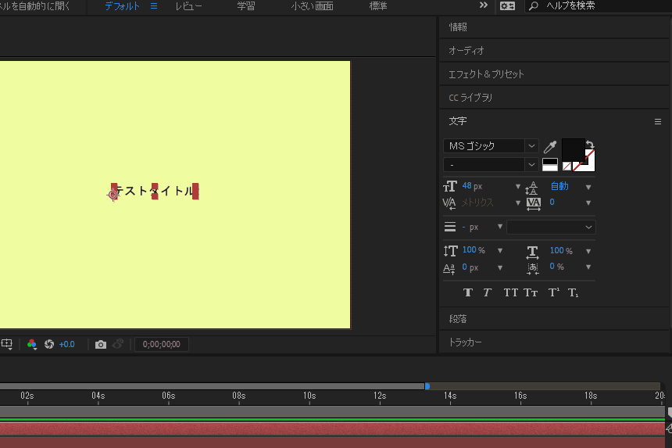Open baseline shift presets arrow
Image resolution: width=672 pixels, height=448 pixels.
pos(500,267)
